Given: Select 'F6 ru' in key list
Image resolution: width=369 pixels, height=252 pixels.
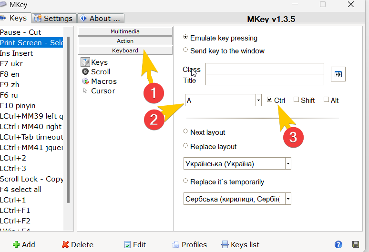Looking at the screenshot, I should [31, 95].
